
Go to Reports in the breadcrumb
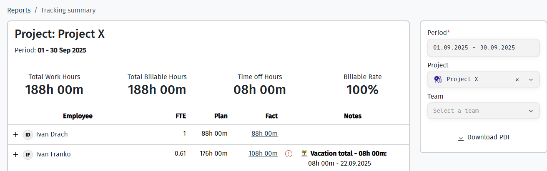tap(19, 10)
